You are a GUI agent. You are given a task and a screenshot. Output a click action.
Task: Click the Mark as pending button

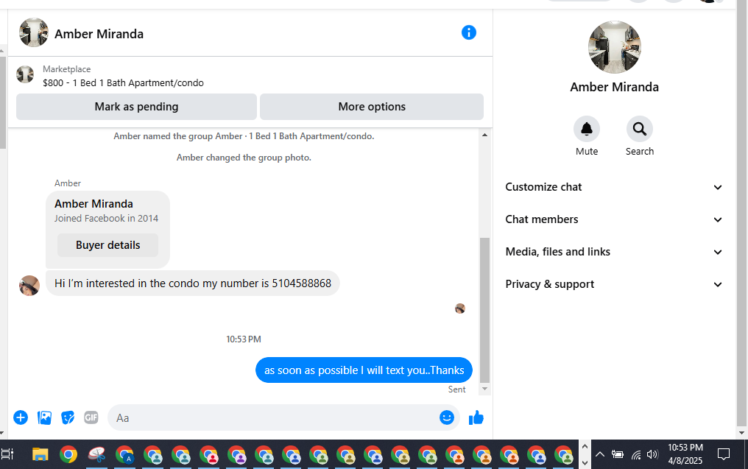pos(136,107)
